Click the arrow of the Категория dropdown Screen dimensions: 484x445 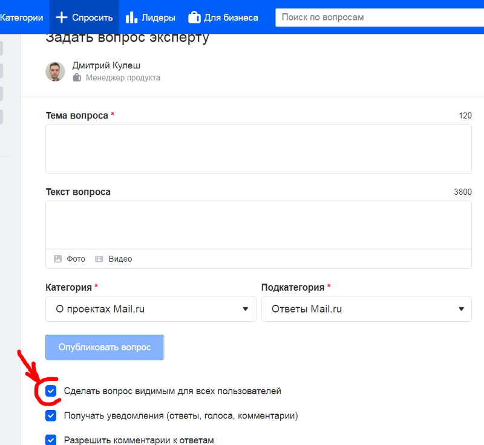pos(246,309)
